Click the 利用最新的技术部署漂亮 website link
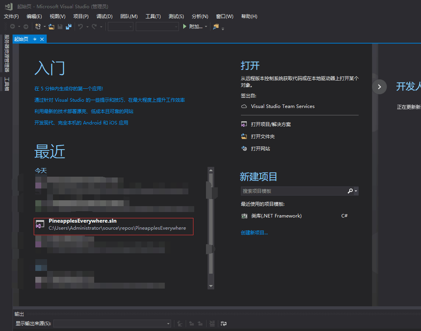The width and height of the screenshot is (421, 331). (x=84, y=111)
